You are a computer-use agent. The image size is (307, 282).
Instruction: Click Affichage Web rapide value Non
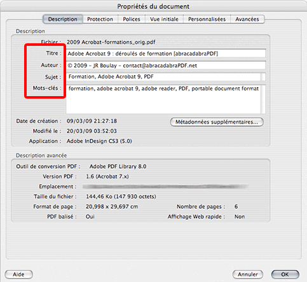click(x=240, y=216)
